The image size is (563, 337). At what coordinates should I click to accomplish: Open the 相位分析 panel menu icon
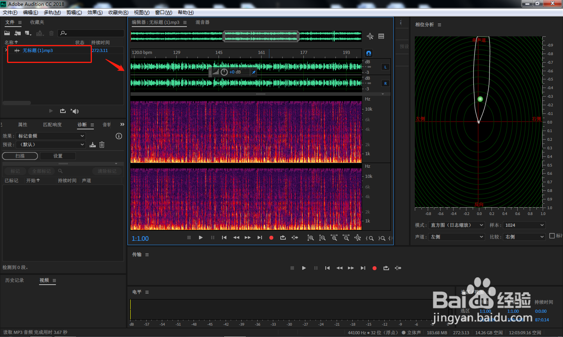(439, 25)
